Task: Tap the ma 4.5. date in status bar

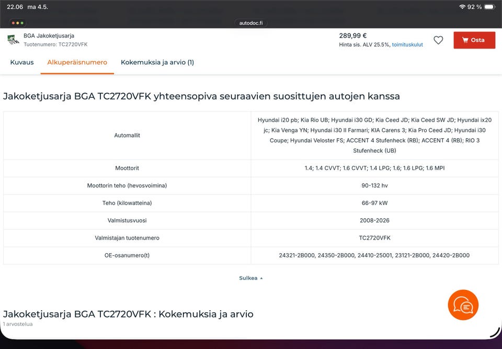Action: click(38, 7)
